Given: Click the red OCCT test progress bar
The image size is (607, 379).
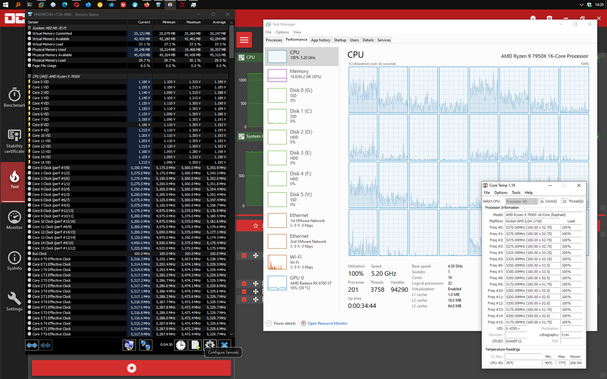Looking at the screenshot, I should click(131, 368).
